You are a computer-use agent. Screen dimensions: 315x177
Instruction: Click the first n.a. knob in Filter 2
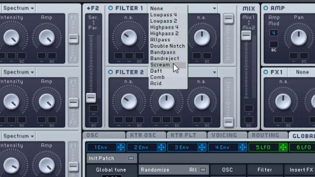129,102
